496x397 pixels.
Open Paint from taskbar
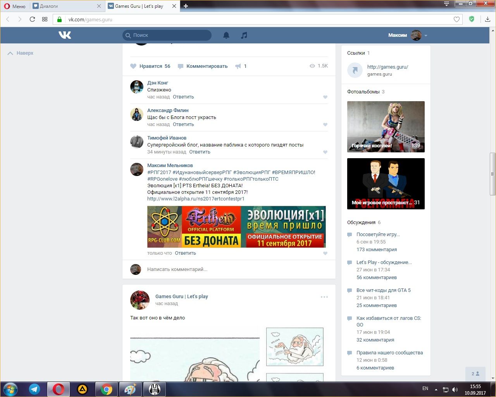[x=130, y=389]
